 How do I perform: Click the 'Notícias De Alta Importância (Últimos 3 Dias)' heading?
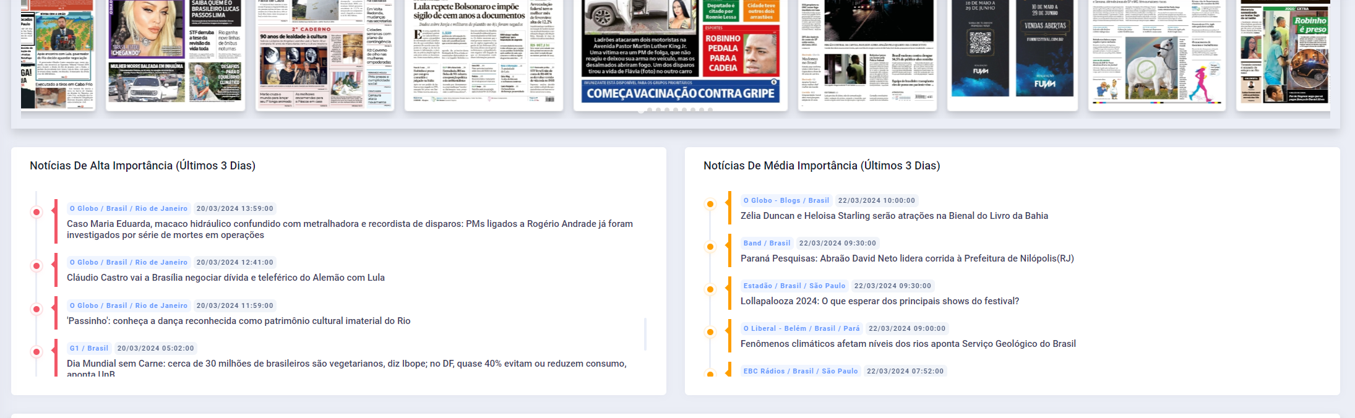pyautogui.click(x=143, y=166)
